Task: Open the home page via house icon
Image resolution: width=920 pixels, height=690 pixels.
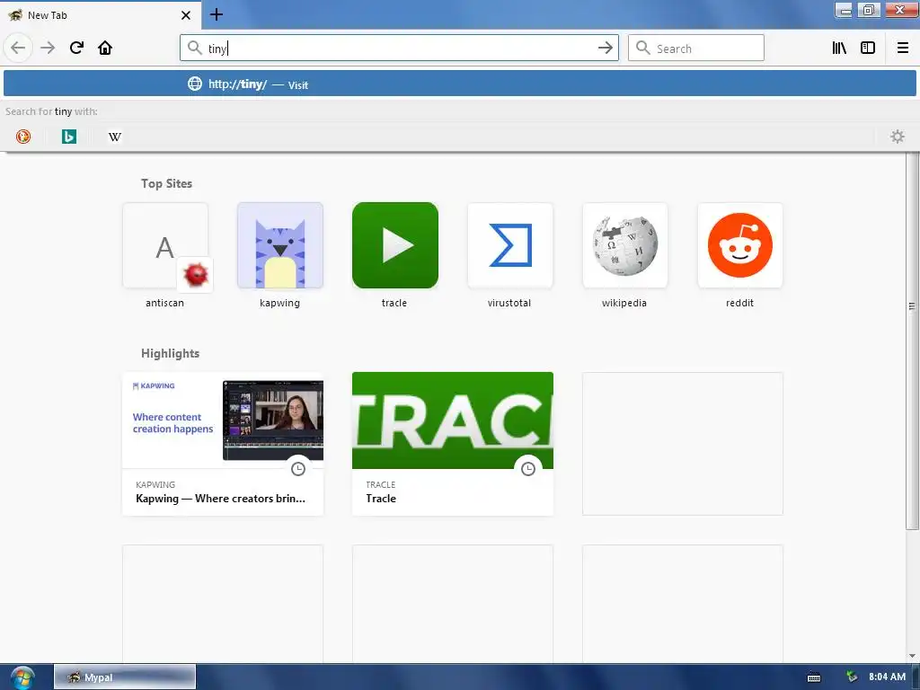Action: tap(105, 48)
